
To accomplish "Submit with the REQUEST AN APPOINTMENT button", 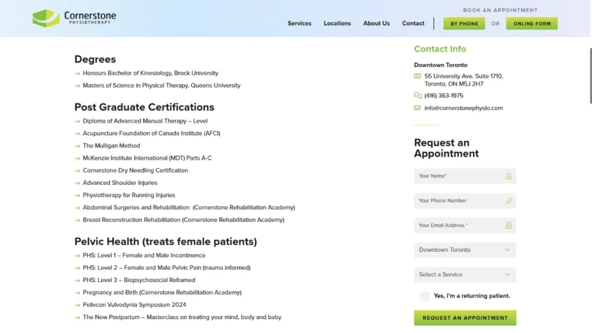I will tap(465, 318).
